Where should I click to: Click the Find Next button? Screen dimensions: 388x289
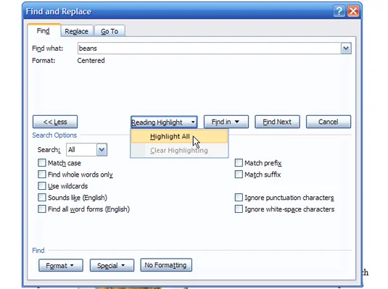[x=277, y=122]
